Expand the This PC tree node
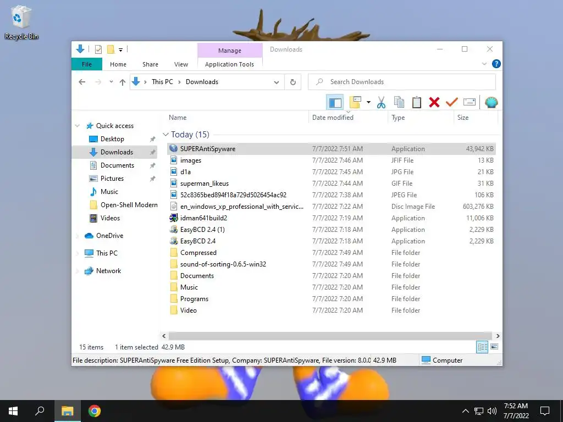This screenshot has height=422, width=563. click(77, 253)
